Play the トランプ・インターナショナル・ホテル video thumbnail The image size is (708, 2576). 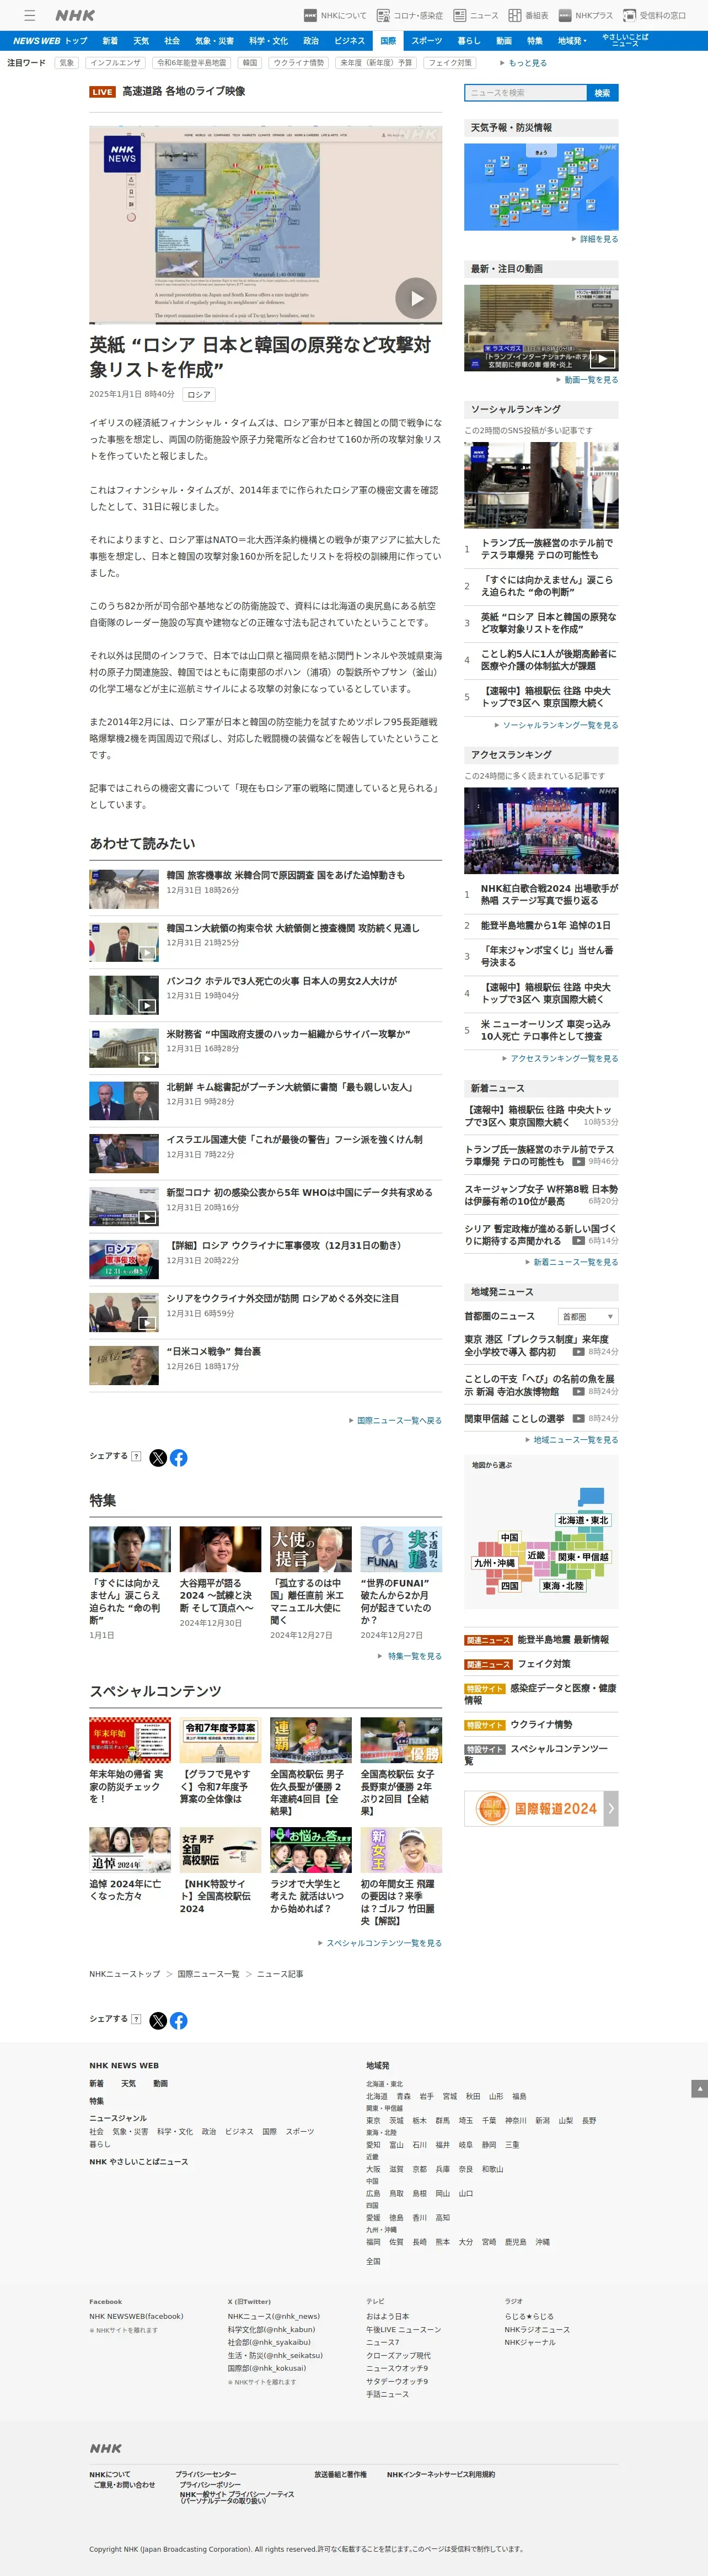click(x=541, y=328)
